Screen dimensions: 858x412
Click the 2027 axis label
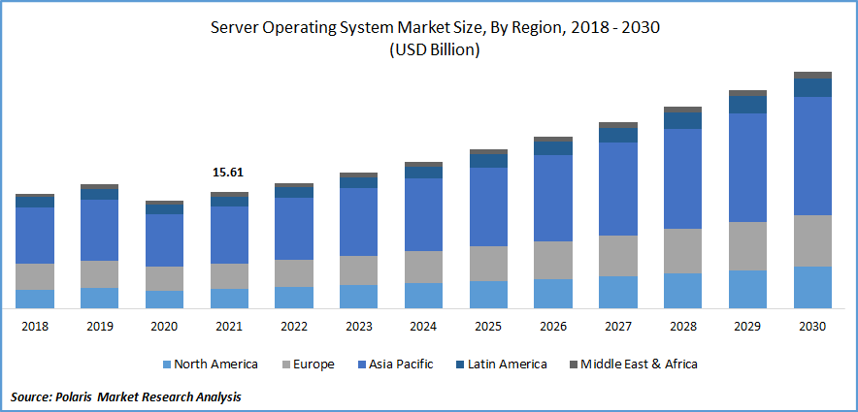pyautogui.click(x=618, y=327)
